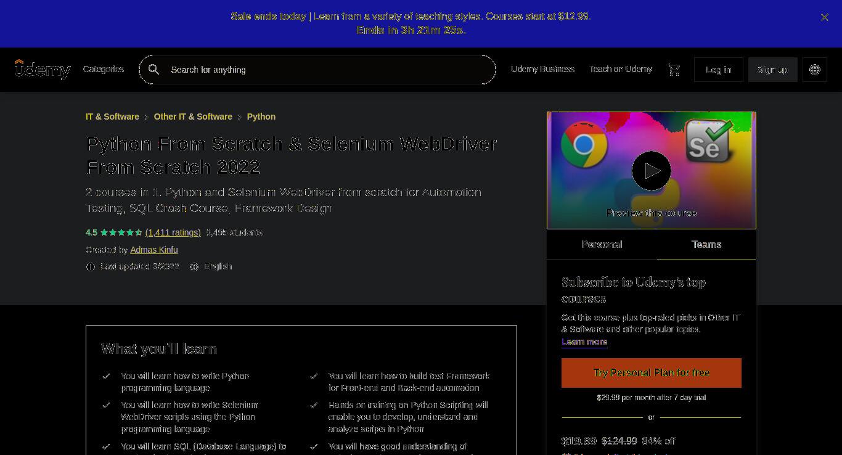Screen dimensions: 842x455
Task: Go to Other IT & Software breadcrumb
Action: click(x=193, y=117)
